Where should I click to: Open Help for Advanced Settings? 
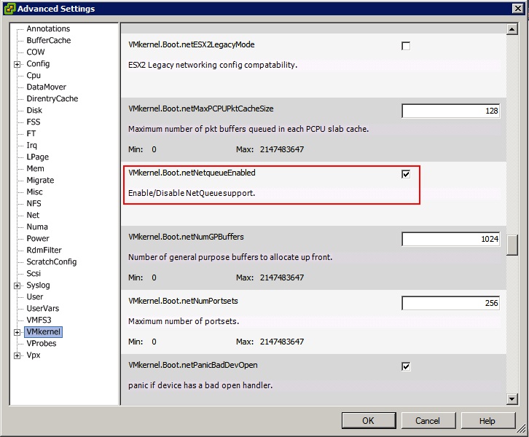click(x=487, y=420)
